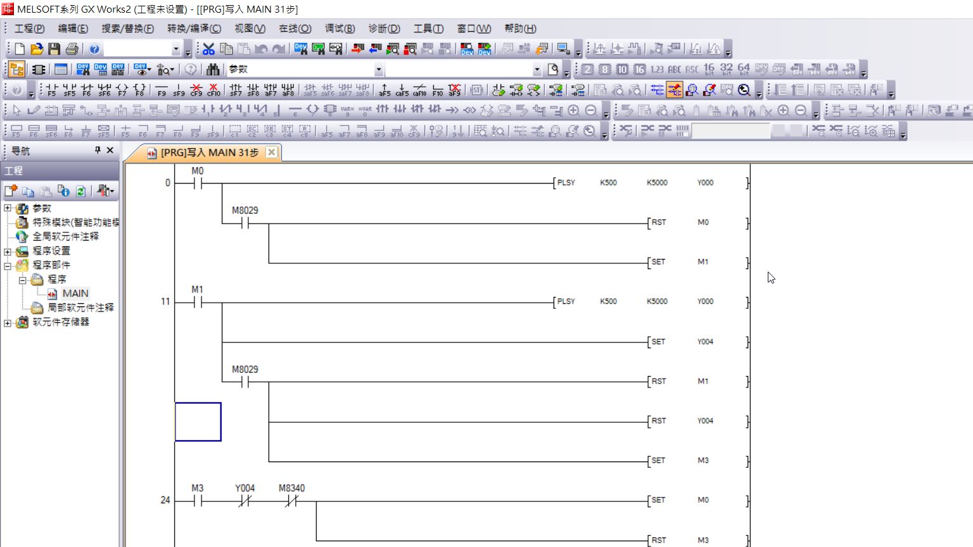The height and width of the screenshot is (547, 973).
Task: Pin the 导航 navigation panel
Action: (98, 150)
